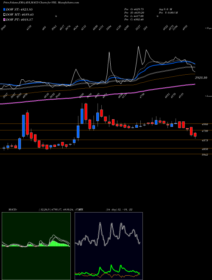Click the MACD (12,26,9) parameter values text
Screen dimensions: 212x280
tap(59, 210)
